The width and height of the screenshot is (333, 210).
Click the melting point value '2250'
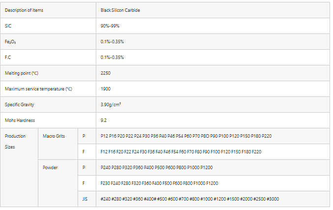(x=106, y=73)
